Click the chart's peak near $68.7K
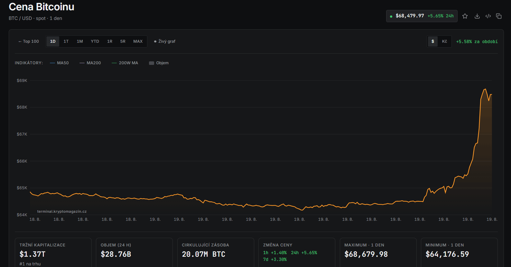Screen dimensions: 511x267 click(485, 89)
